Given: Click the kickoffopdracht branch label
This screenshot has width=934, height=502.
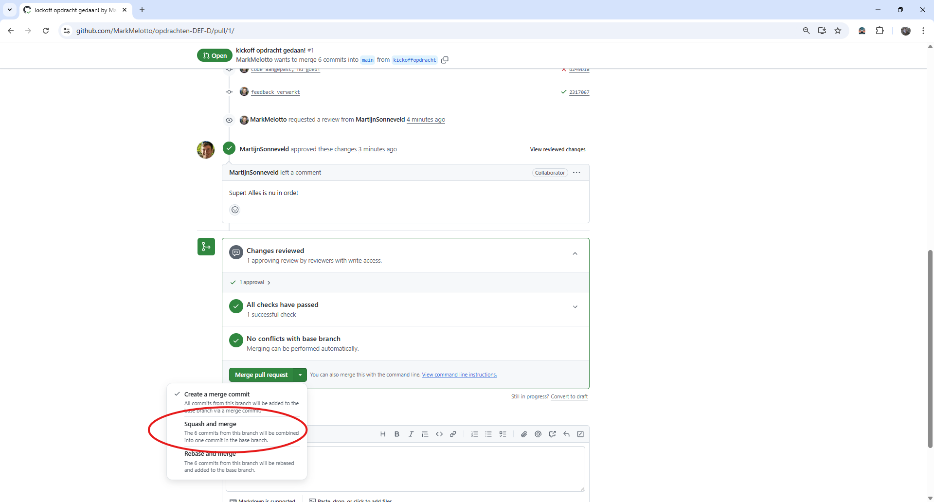Looking at the screenshot, I should pos(414,60).
